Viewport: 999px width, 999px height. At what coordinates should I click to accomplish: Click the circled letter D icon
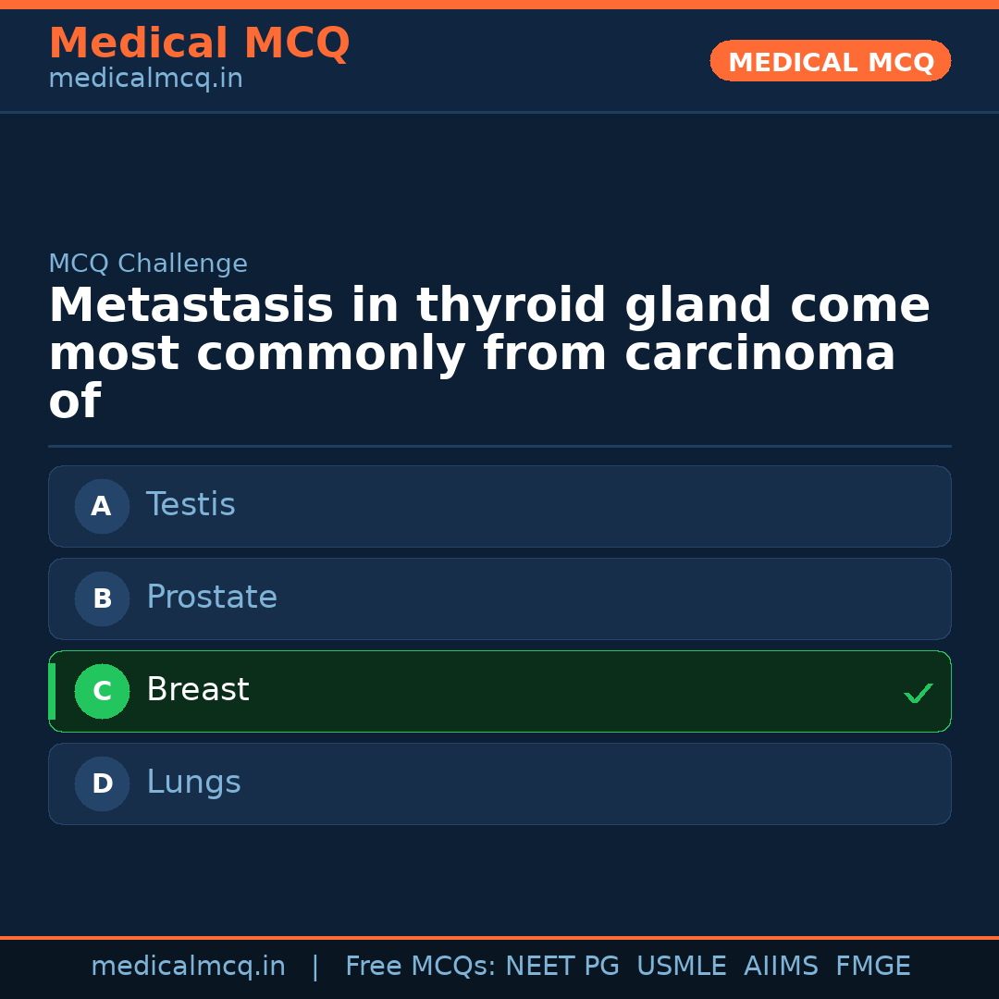click(102, 783)
